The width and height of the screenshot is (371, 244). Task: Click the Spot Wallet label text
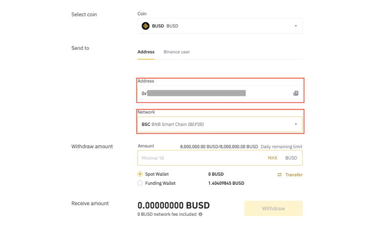click(x=157, y=174)
